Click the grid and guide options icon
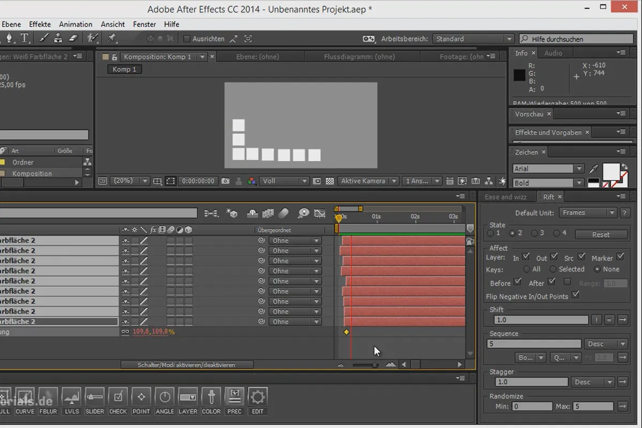This screenshot has height=428, width=642. [x=157, y=181]
